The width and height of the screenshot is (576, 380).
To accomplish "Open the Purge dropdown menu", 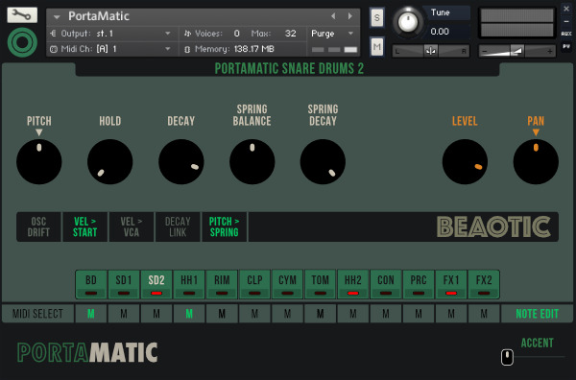I will (x=332, y=34).
